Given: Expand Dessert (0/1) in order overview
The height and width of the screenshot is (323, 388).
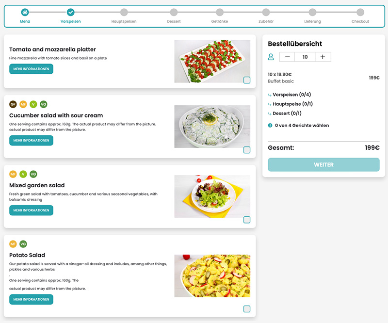Looking at the screenshot, I should point(285,113).
